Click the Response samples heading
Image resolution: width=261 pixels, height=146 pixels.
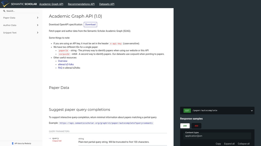pyautogui.click(x=191, y=119)
